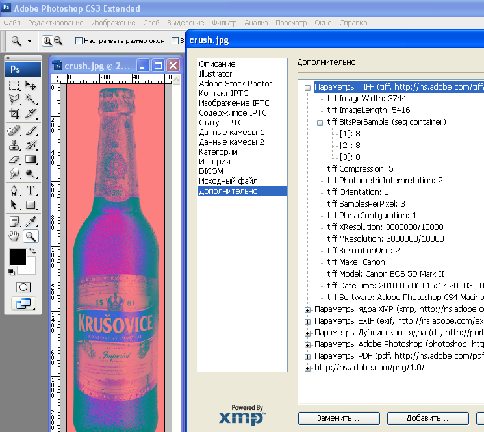The width and height of the screenshot is (484, 432).
Task: Select the Slice tool
Action: (x=31, y=113)
